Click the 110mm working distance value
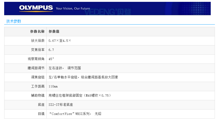Viewport: 217px width, 122px height. 53,86
